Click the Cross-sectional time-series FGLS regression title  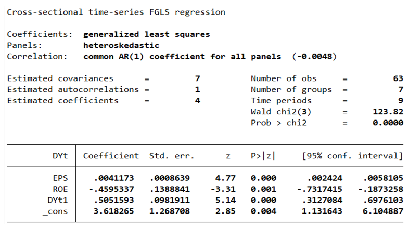pyautogui.click(x=116, y=12)
